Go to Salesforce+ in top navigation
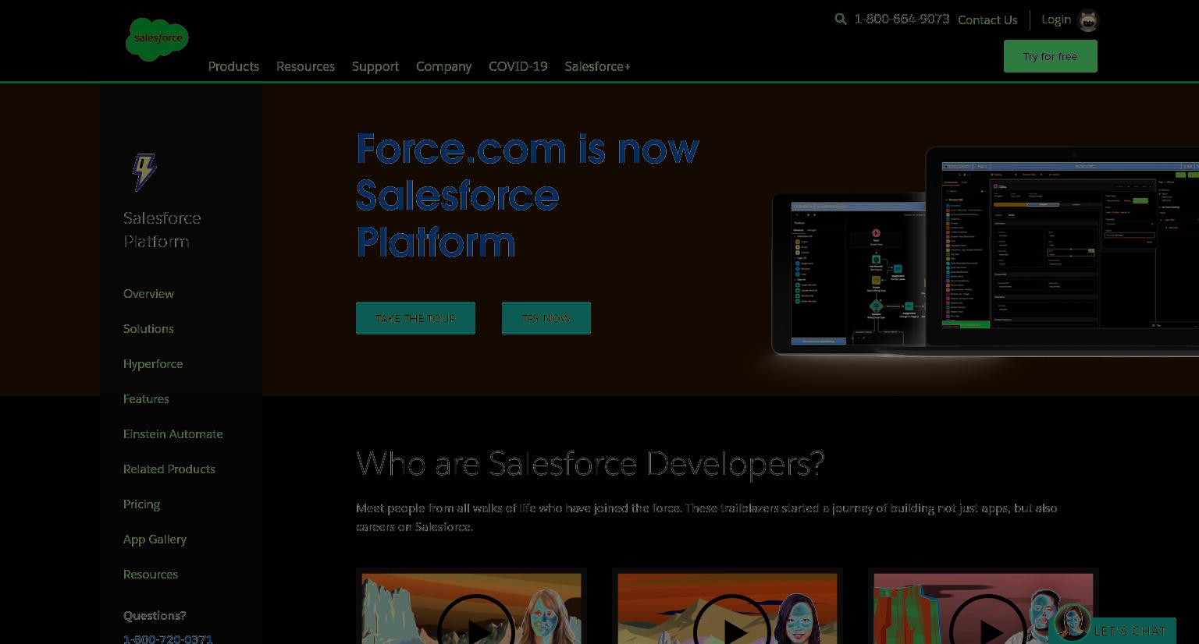This screenshot has width=1199, height=644. click(598, 66)
